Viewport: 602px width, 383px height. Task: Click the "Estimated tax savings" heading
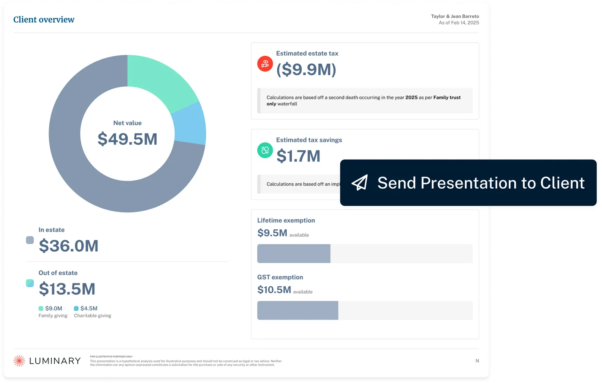tap(309, 140)
